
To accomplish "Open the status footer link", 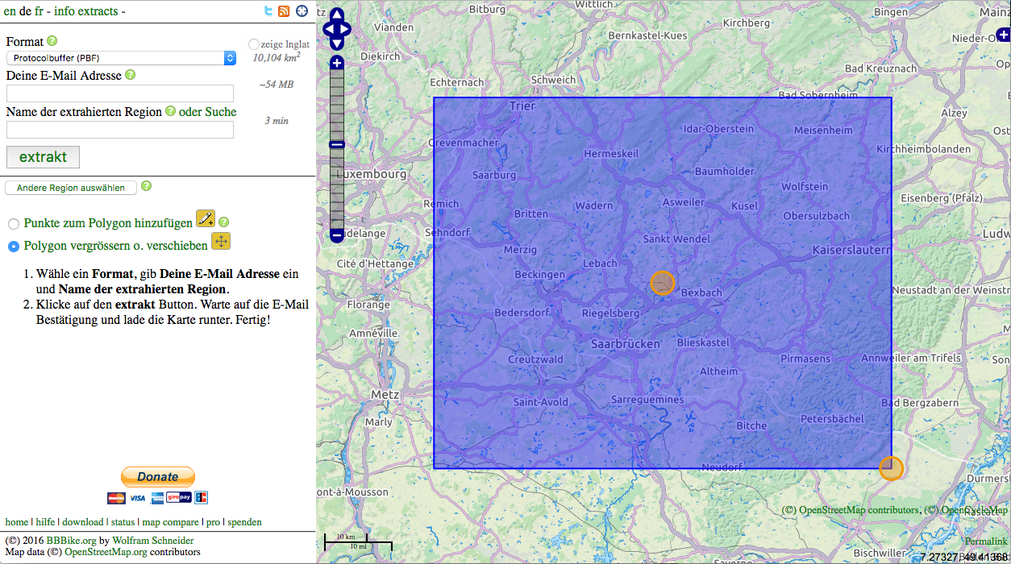I will coord(123,522).
